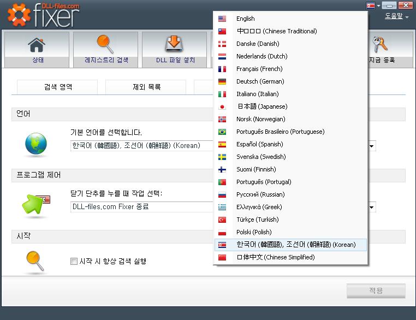The image size is (416, 320).
Task: Click the Brazilian flag icon
Action: (222, 132)
